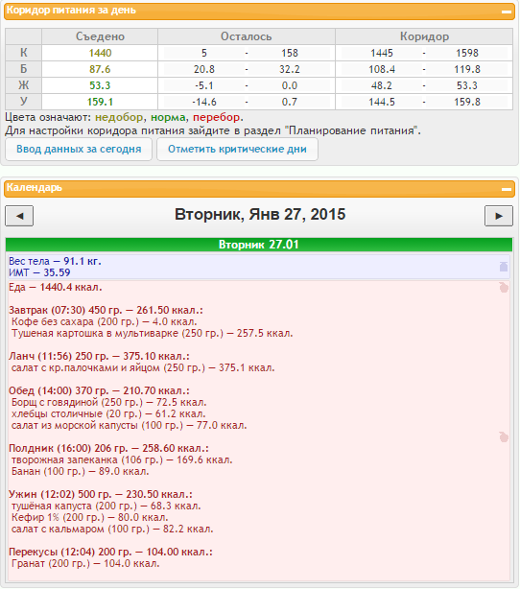Open the Вес тела 91.1 кг entry
This screenshot has width=520, height=589.
[55, 261]
